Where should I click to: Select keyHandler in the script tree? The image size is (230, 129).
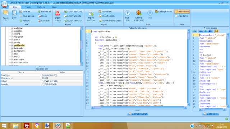click(19, 51)
